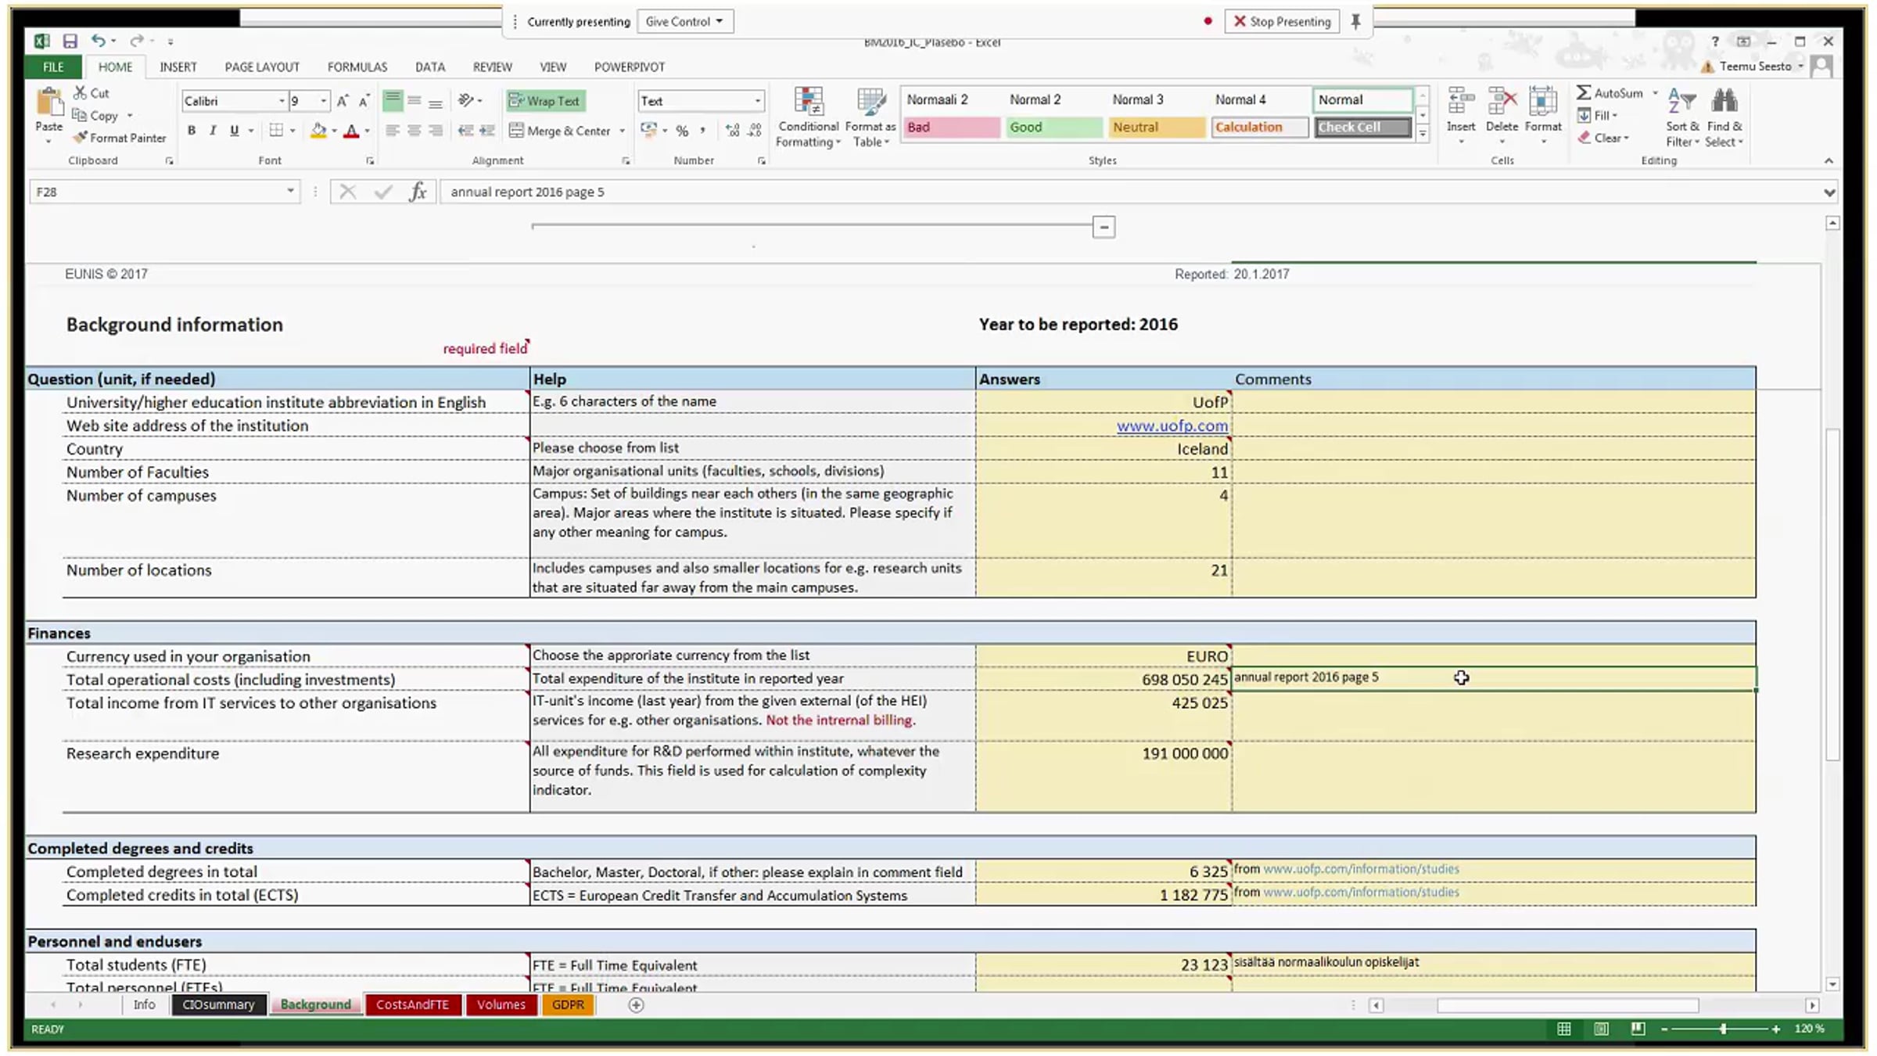The width and height of the screenshot is (1877, 1056).
Task: Expand the Number Format Text dropdown
Action: point(757,101)
